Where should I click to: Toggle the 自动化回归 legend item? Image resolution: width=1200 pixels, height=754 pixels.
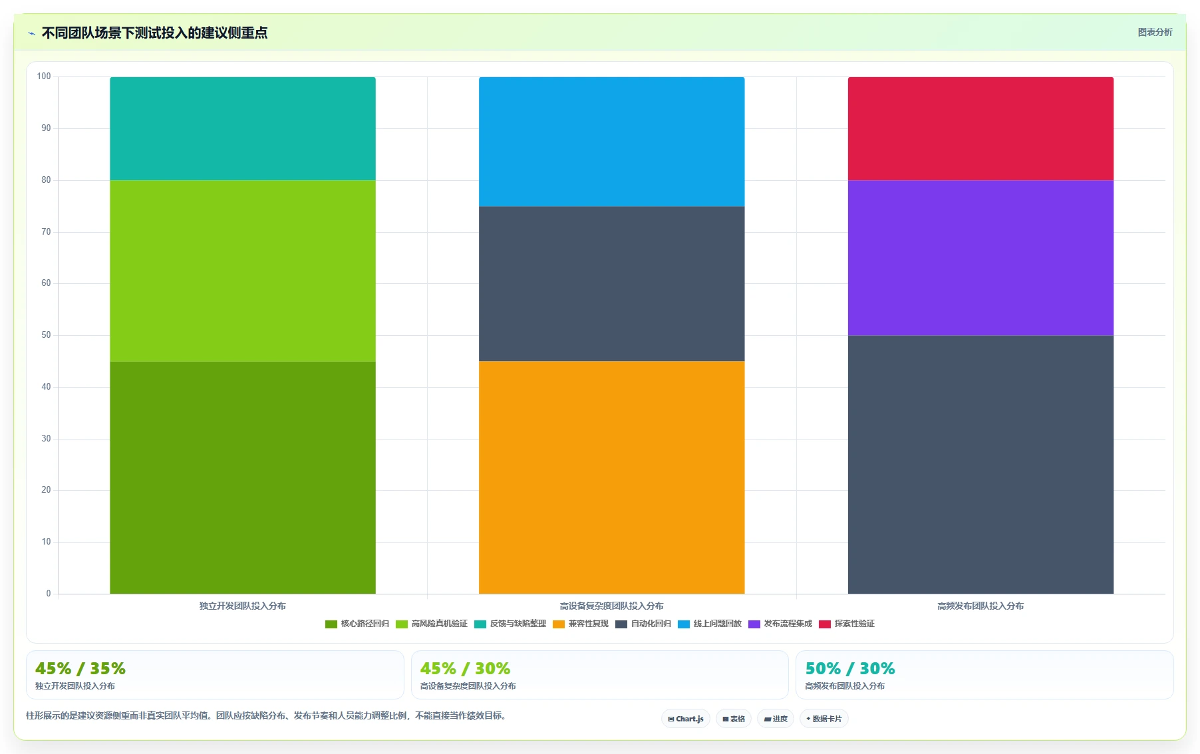pyautogui.click(x=643, y=624)
